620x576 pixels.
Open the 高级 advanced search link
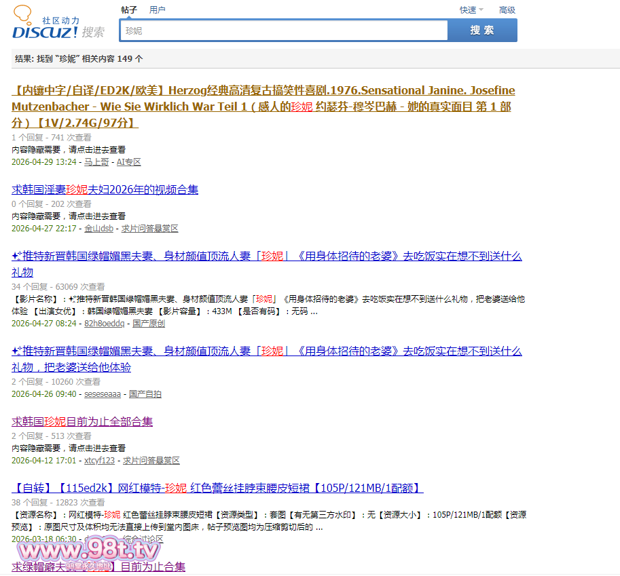click(507, 10)
